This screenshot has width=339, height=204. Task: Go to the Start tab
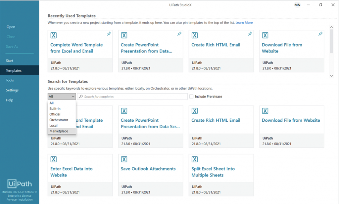click(20, 61)
